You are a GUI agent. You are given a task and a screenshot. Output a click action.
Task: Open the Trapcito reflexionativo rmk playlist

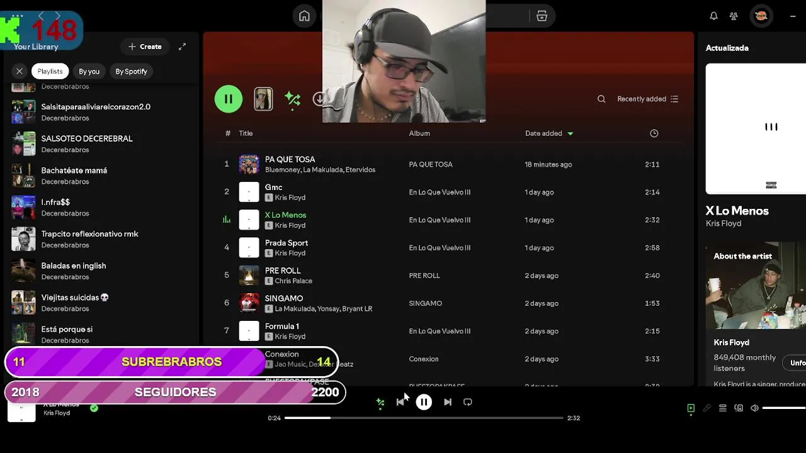tap(101, 239)
